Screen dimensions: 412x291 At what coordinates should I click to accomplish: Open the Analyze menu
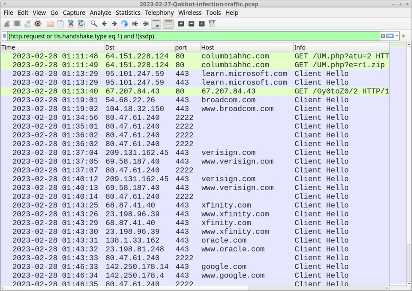[101, 13]
